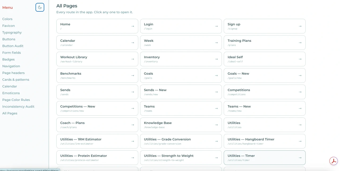Open the Teams — New page title
Image resolution: width=340 pixels, height=171 pixels.
pyautogui.click(x=239, y=106)
